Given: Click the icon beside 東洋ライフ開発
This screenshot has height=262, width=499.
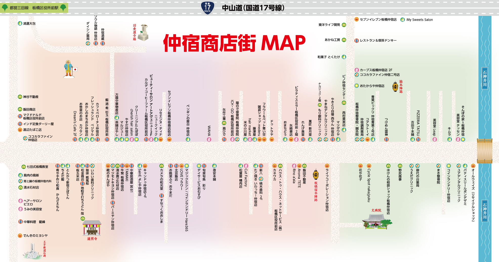Looking at the screenshot, I should pyautogui.click(x=344, y=25).
